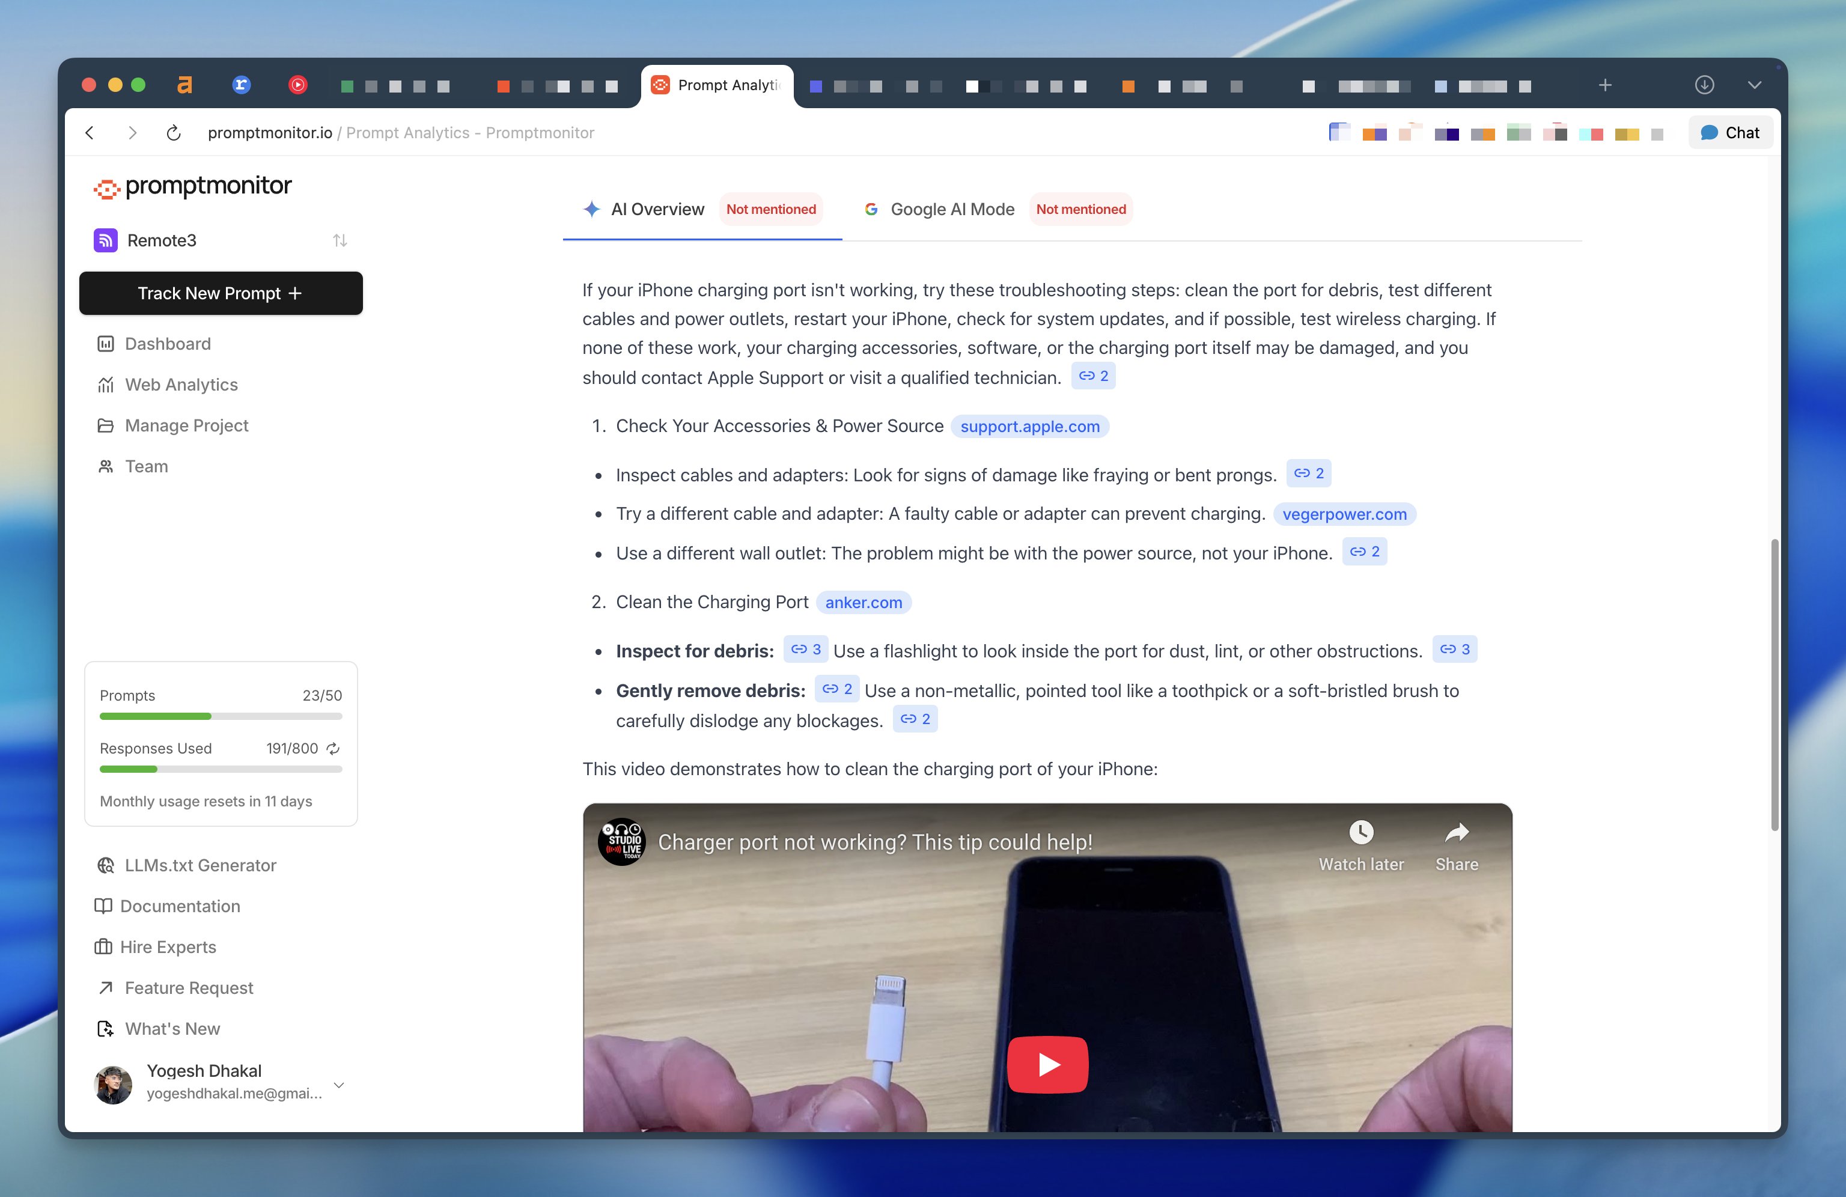Open the Web Analytics chart icon
The image size is (1846, 1197).
pyautogui.click(x=106, y=385)
